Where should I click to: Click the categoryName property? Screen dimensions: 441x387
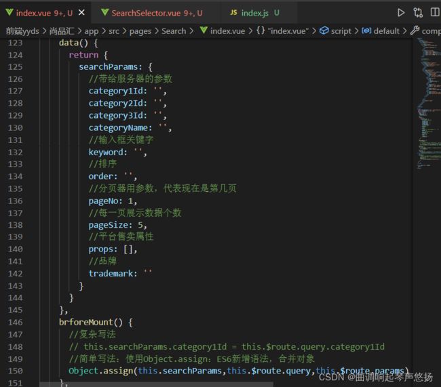pos(118,128)
